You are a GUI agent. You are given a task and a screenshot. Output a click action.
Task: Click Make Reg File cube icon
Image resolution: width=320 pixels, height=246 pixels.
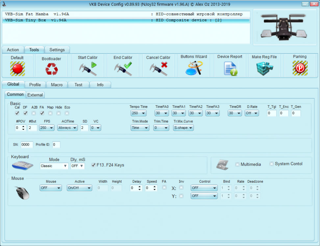(264, 69)
